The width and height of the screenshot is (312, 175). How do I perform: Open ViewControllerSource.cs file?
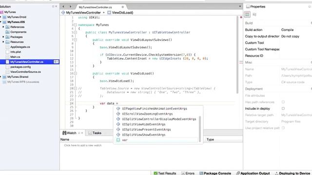click(25, 72)
